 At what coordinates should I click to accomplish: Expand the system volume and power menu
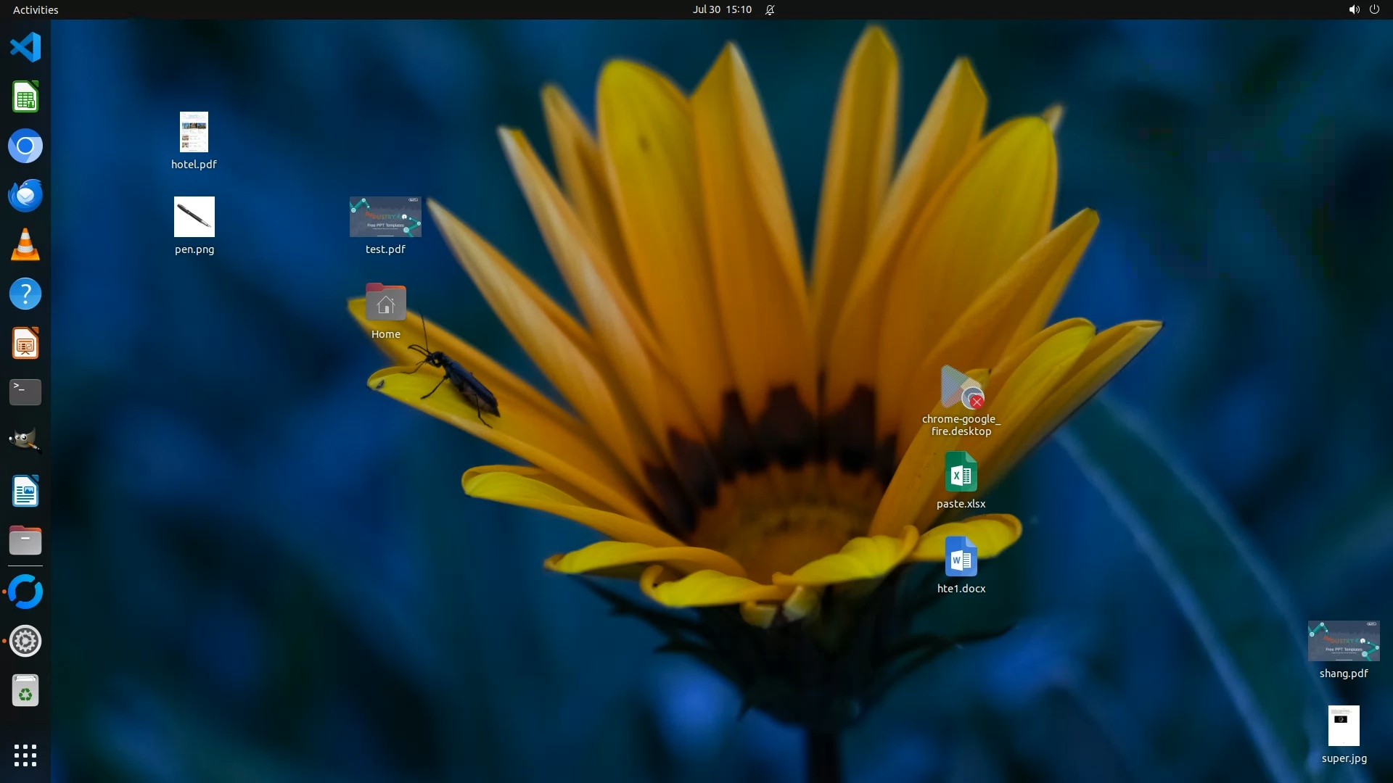pos(1363,9)
